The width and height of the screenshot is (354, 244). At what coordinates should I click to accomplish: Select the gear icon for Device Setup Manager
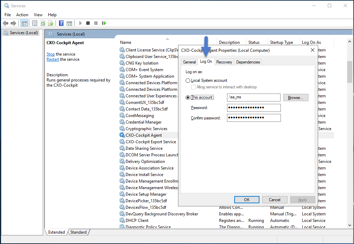(122, 194)
